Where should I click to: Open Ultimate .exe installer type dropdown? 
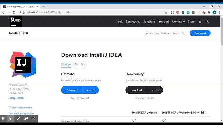pos(91,90)
